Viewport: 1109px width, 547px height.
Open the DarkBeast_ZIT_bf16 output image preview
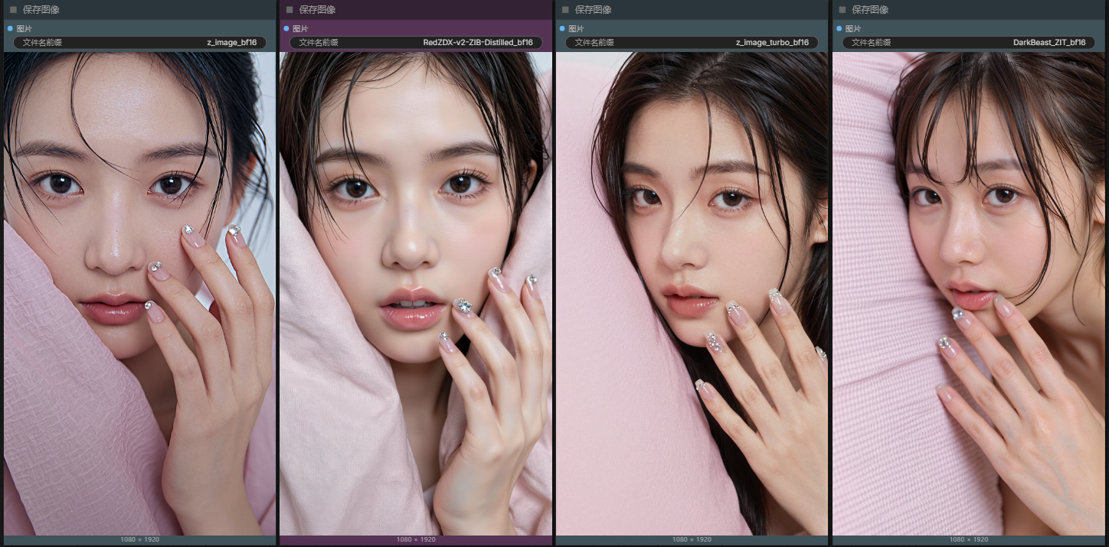969,294
